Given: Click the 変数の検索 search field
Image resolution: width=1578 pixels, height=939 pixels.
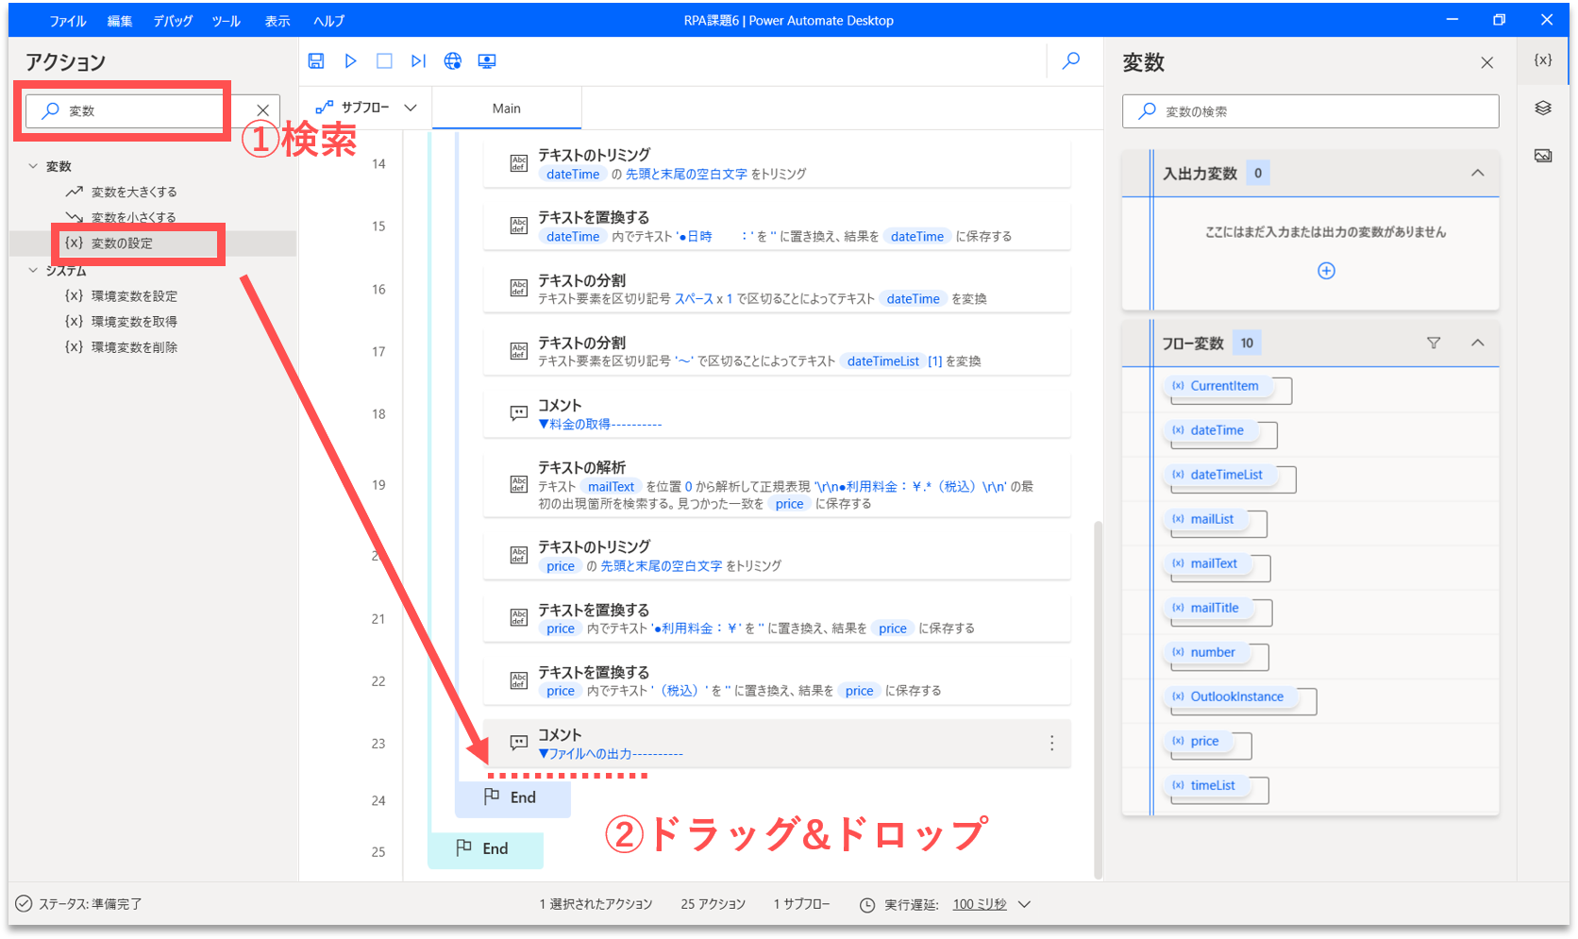Looking at the screenshot, I should tap(1321, 111).
